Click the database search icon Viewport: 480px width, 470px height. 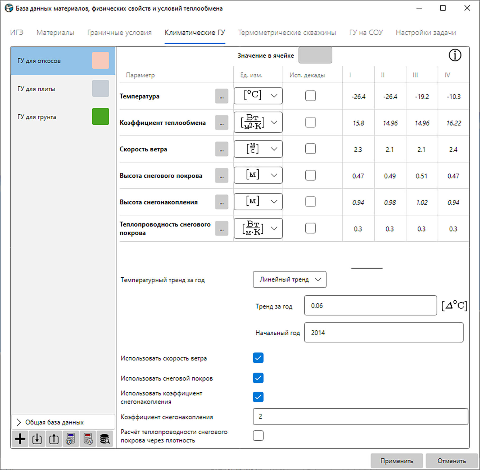[x=105, y=439]
